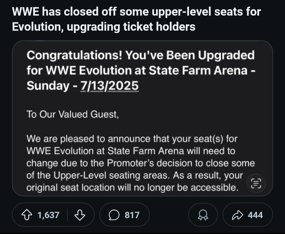Image resolution: width=285 pixels, height=234 pixels.
Task: Click the "Congratulations! You've Been Upgraded" heading line
Action: point(140,55)
